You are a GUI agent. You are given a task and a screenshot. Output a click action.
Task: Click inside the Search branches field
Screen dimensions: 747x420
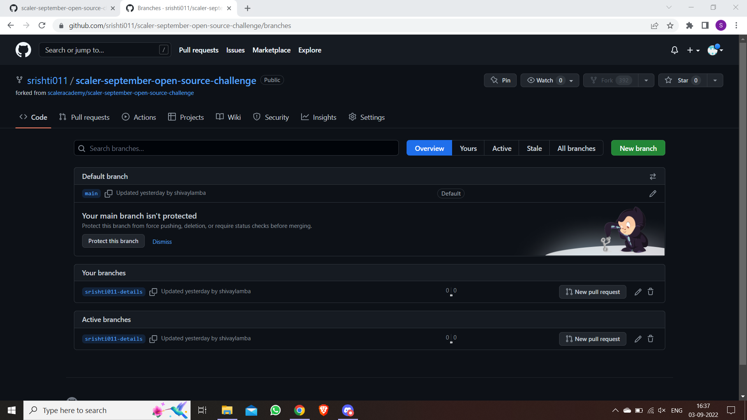coord(236,148)
